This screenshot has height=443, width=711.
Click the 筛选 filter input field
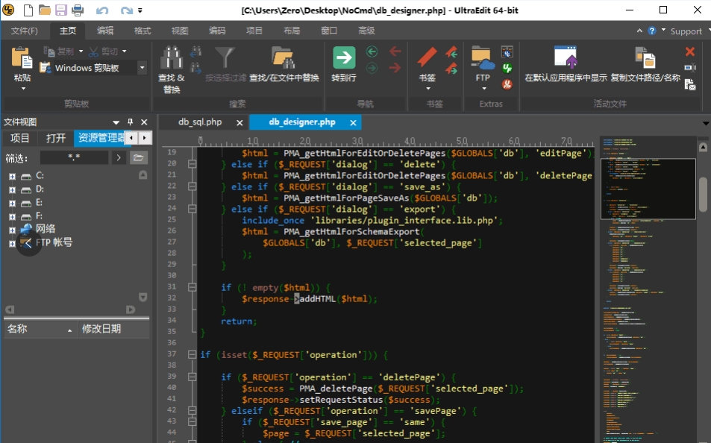pyautogui.click(x=74, y=157)
